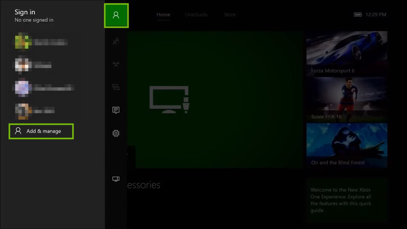
Task: Open the Store tab
Action: (230, 14)
